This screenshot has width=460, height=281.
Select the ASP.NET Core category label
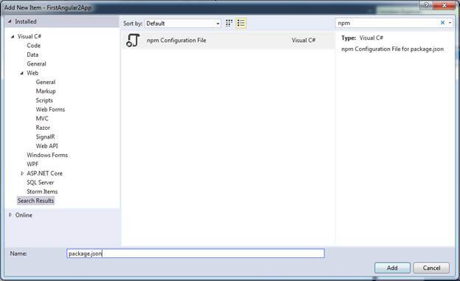(44, 173)
